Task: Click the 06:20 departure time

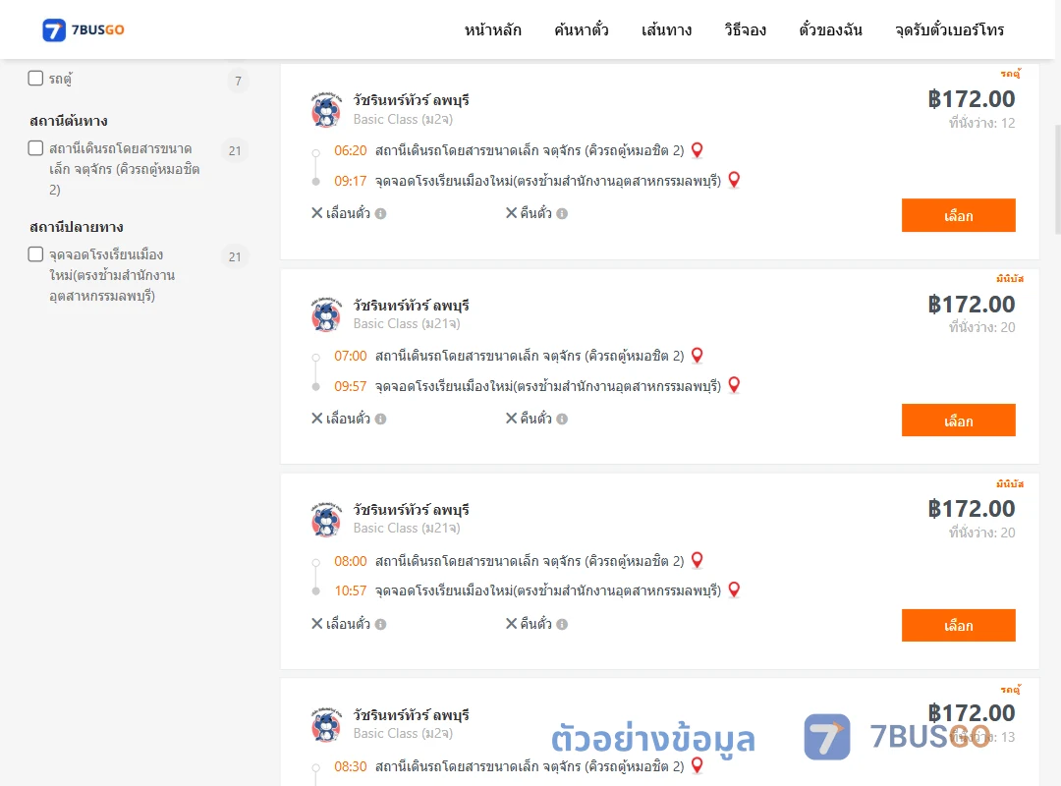Action: (x=351, y=150)
